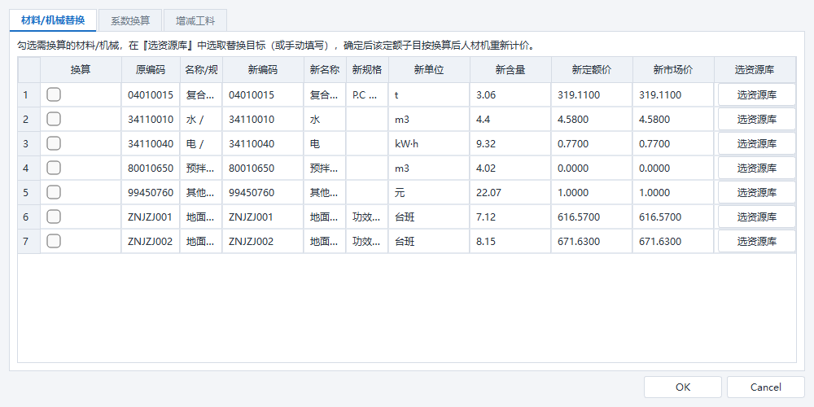Select the 新含量 cell showing 8.15
This screenshot has height=407, width=814.
(x=510, y=242)
